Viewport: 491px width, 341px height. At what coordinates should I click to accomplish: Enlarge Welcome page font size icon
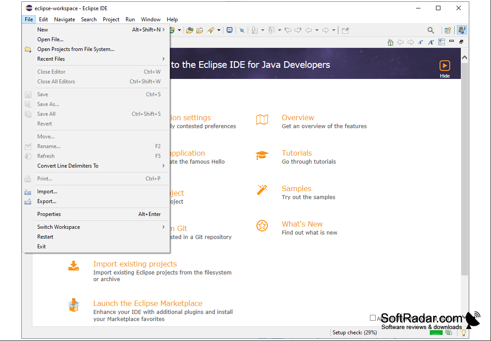pyautogui.click(x=431, y=42)
